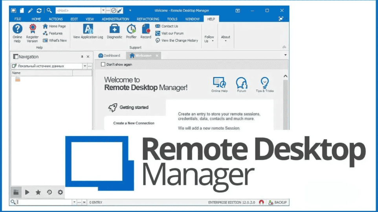Toggle full screen icon beside ribbon tabs
The width and height of the screenshot is (378, 212).
tap(281, 19)
